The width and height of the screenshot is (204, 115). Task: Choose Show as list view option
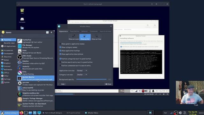coord(85,37)
